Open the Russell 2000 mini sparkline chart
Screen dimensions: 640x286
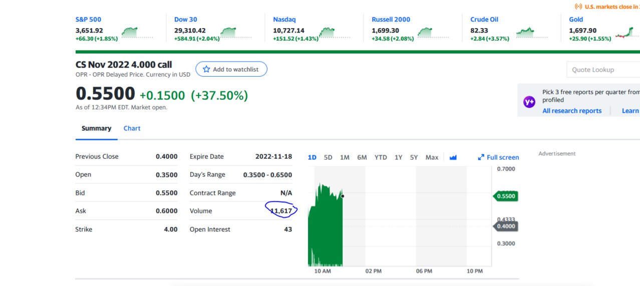(433, 33)
